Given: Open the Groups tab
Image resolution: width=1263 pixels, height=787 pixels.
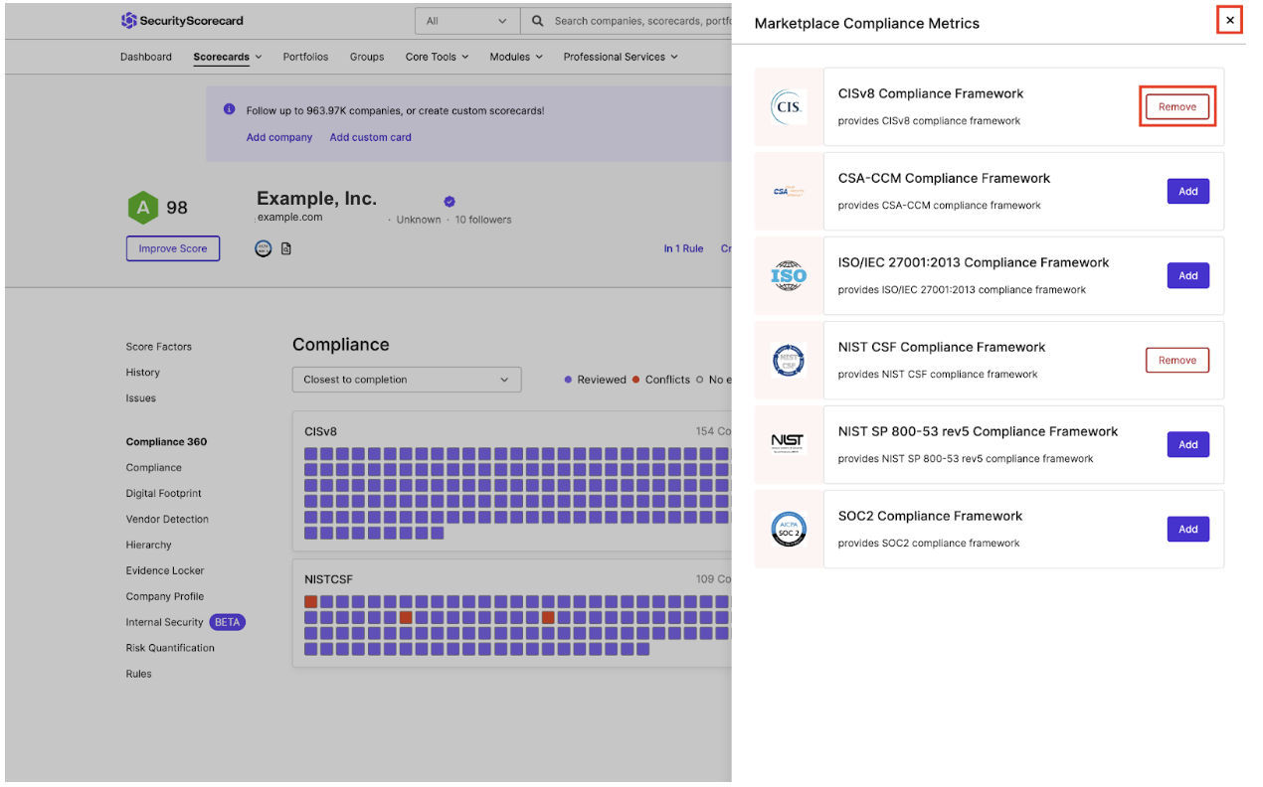Looking at the screenshot, I should pos(367,57).
